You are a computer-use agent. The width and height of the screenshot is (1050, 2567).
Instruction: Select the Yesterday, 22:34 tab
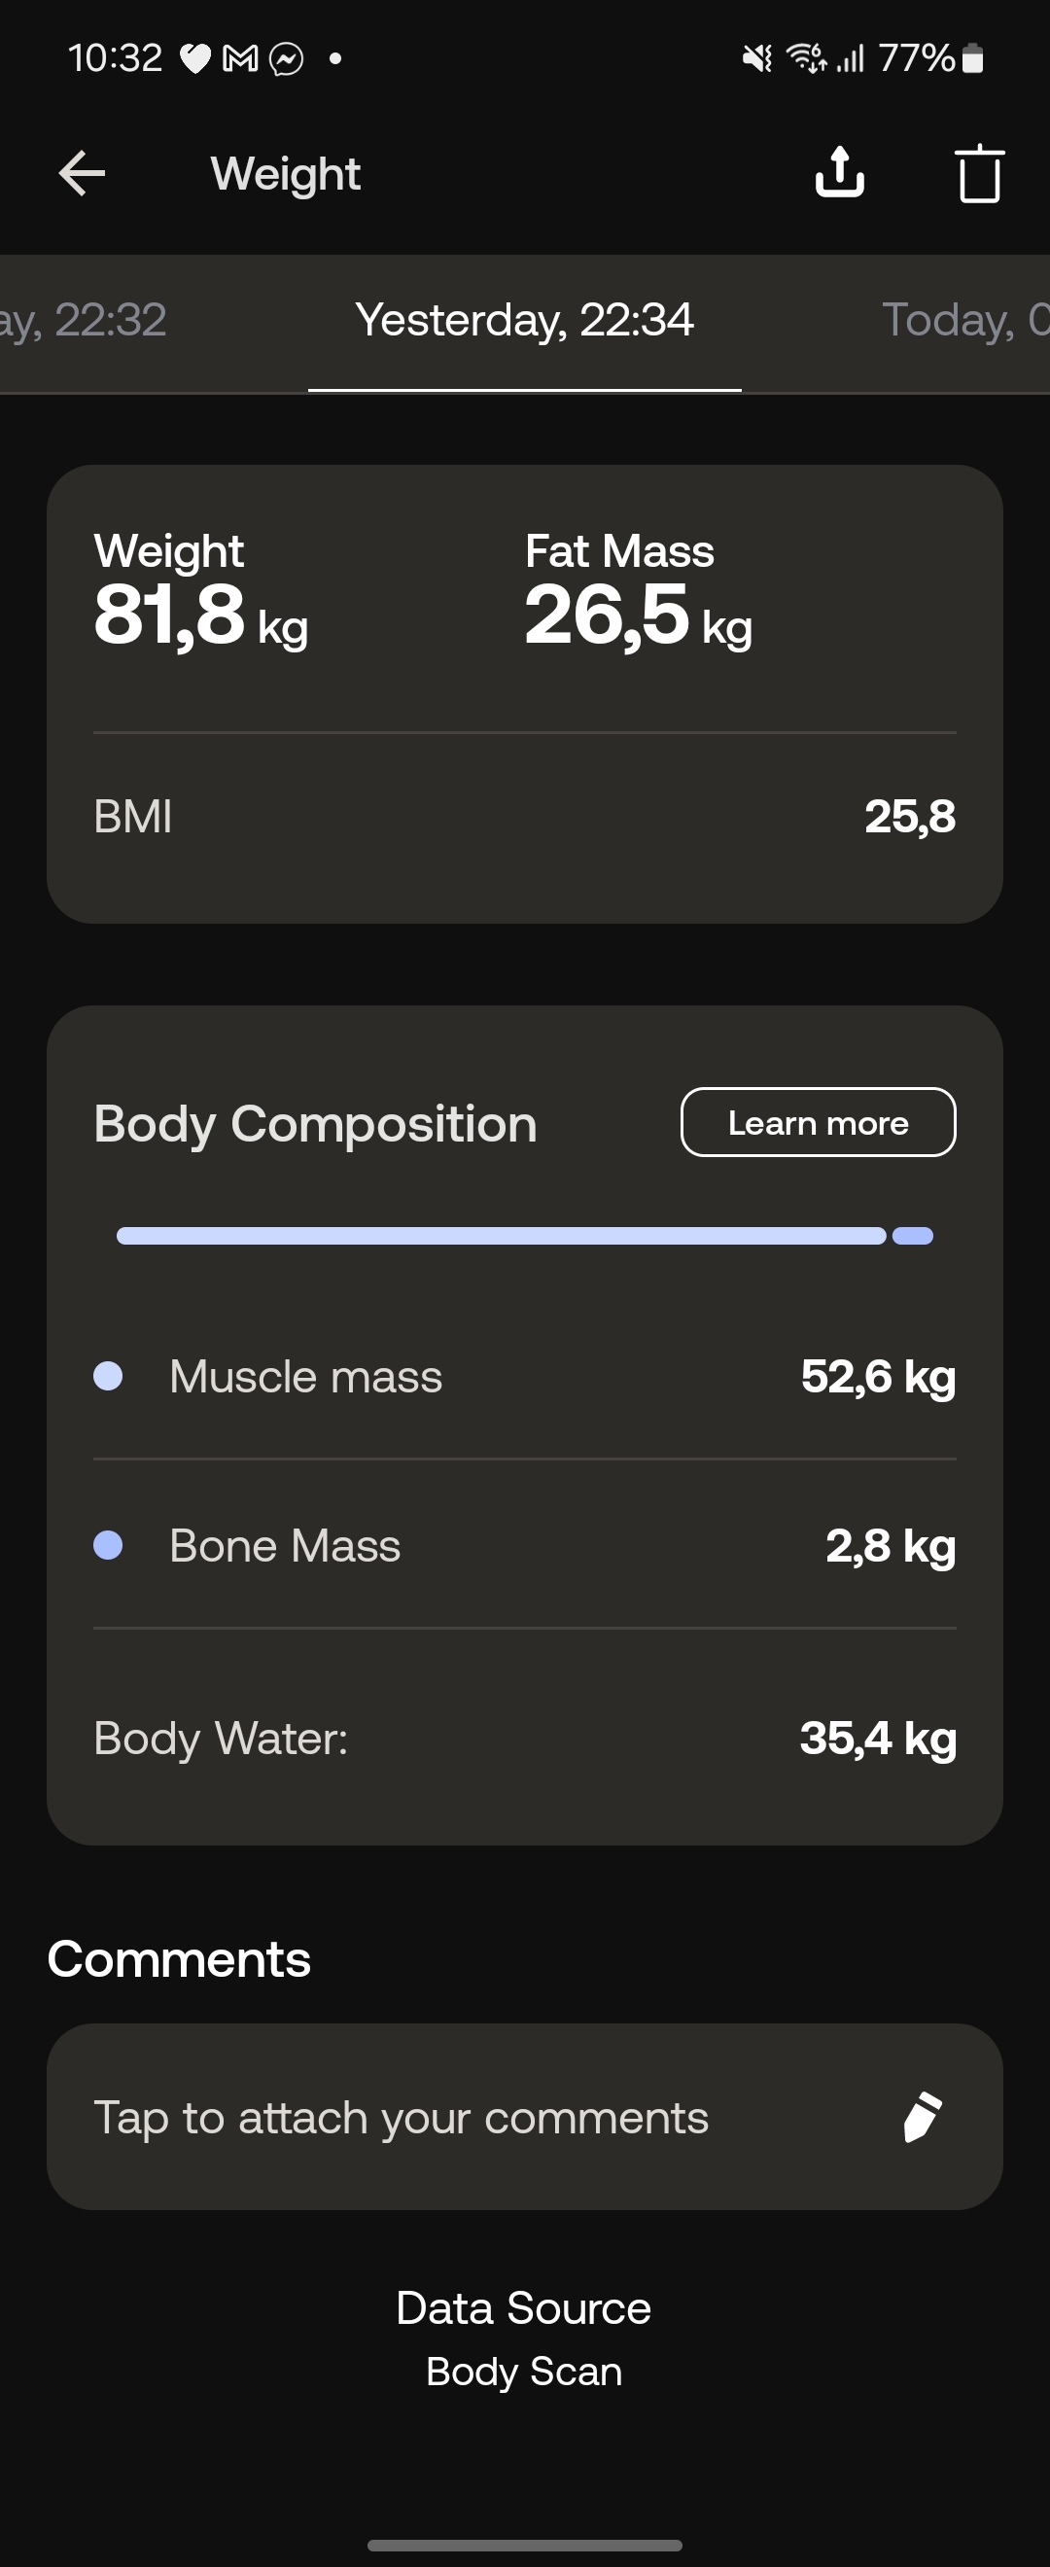pos(525,321)
